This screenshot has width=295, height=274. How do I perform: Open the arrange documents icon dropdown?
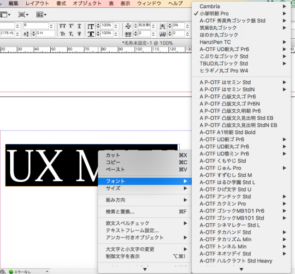[x=42, y=15]
